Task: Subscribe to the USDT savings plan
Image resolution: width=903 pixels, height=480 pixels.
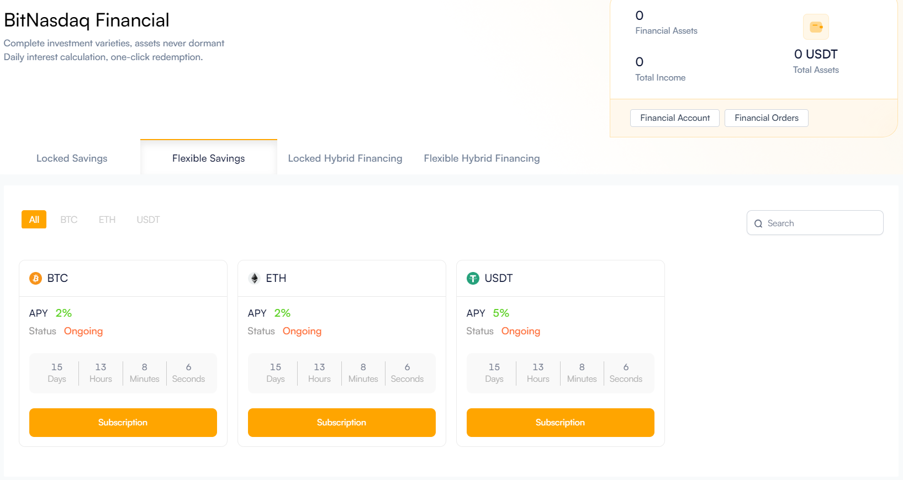Action: pyautogui.click(x=560, y=423)
